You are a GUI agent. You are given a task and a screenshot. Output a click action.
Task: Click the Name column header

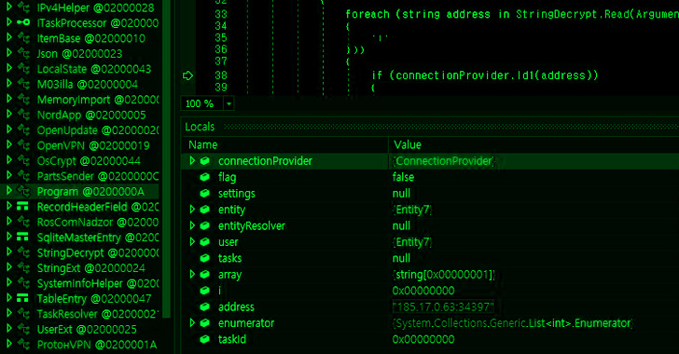click(x=203, y=145)
